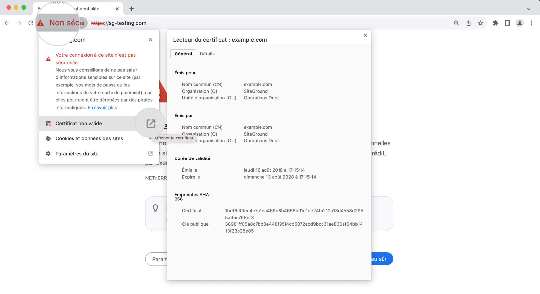Click the lightbulb icon on the page
The width and height of the screenshot is (540, 294).
click(156, 208)
